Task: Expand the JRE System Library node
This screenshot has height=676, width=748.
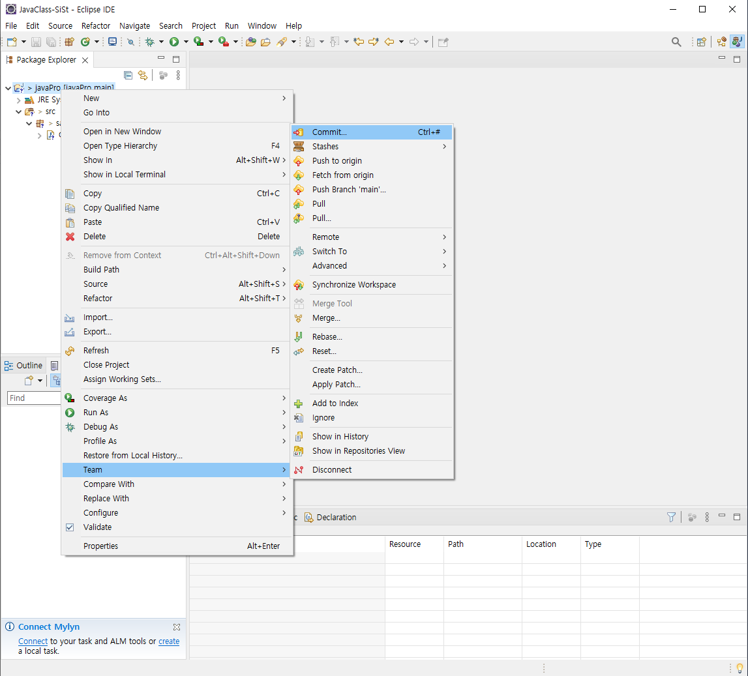Action: coord(19,100)
